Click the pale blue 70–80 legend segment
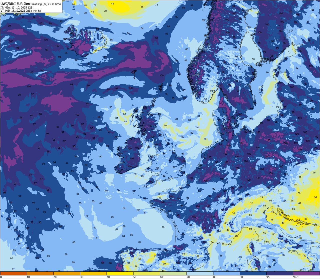 tap(200, 273)
